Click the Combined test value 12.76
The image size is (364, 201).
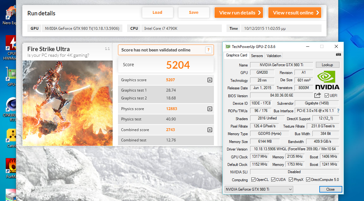click(x=171, y=140)
